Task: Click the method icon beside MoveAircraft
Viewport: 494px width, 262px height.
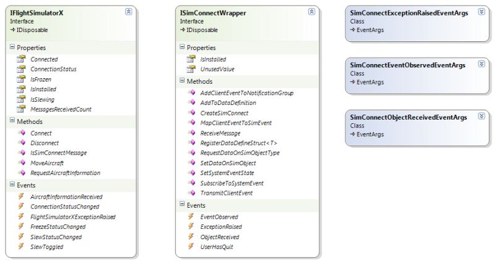Action: click(x=22, y=163)
